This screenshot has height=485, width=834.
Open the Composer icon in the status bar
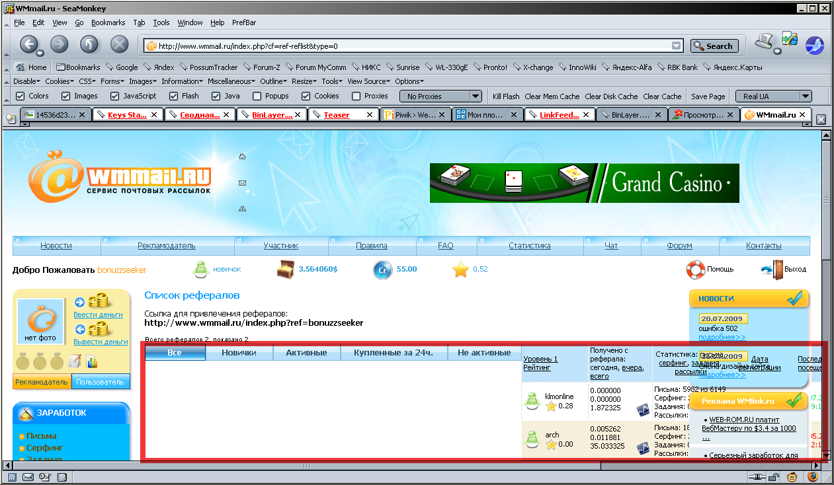pos(44,476)
